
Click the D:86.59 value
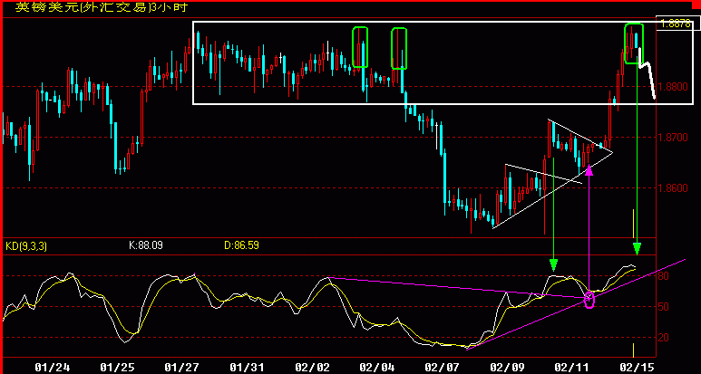click(241, 245)
